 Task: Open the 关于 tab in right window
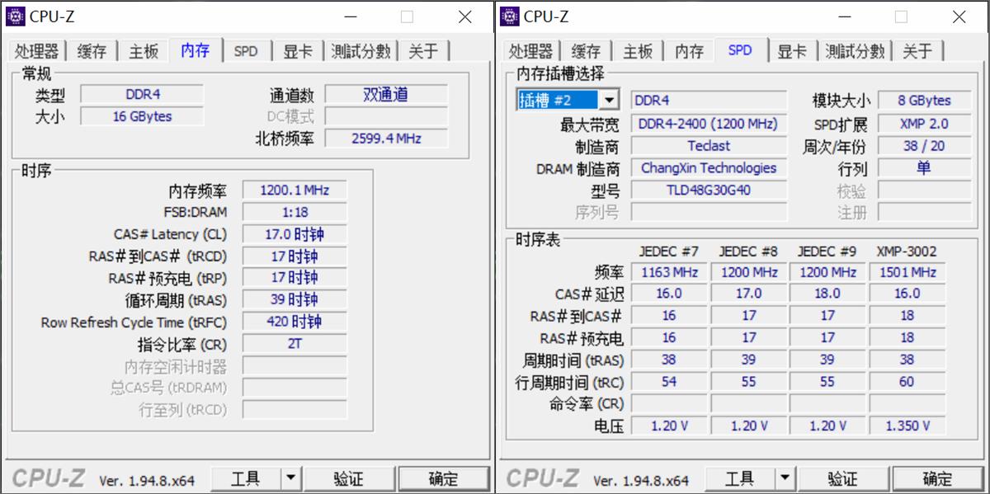coord(917,51)
